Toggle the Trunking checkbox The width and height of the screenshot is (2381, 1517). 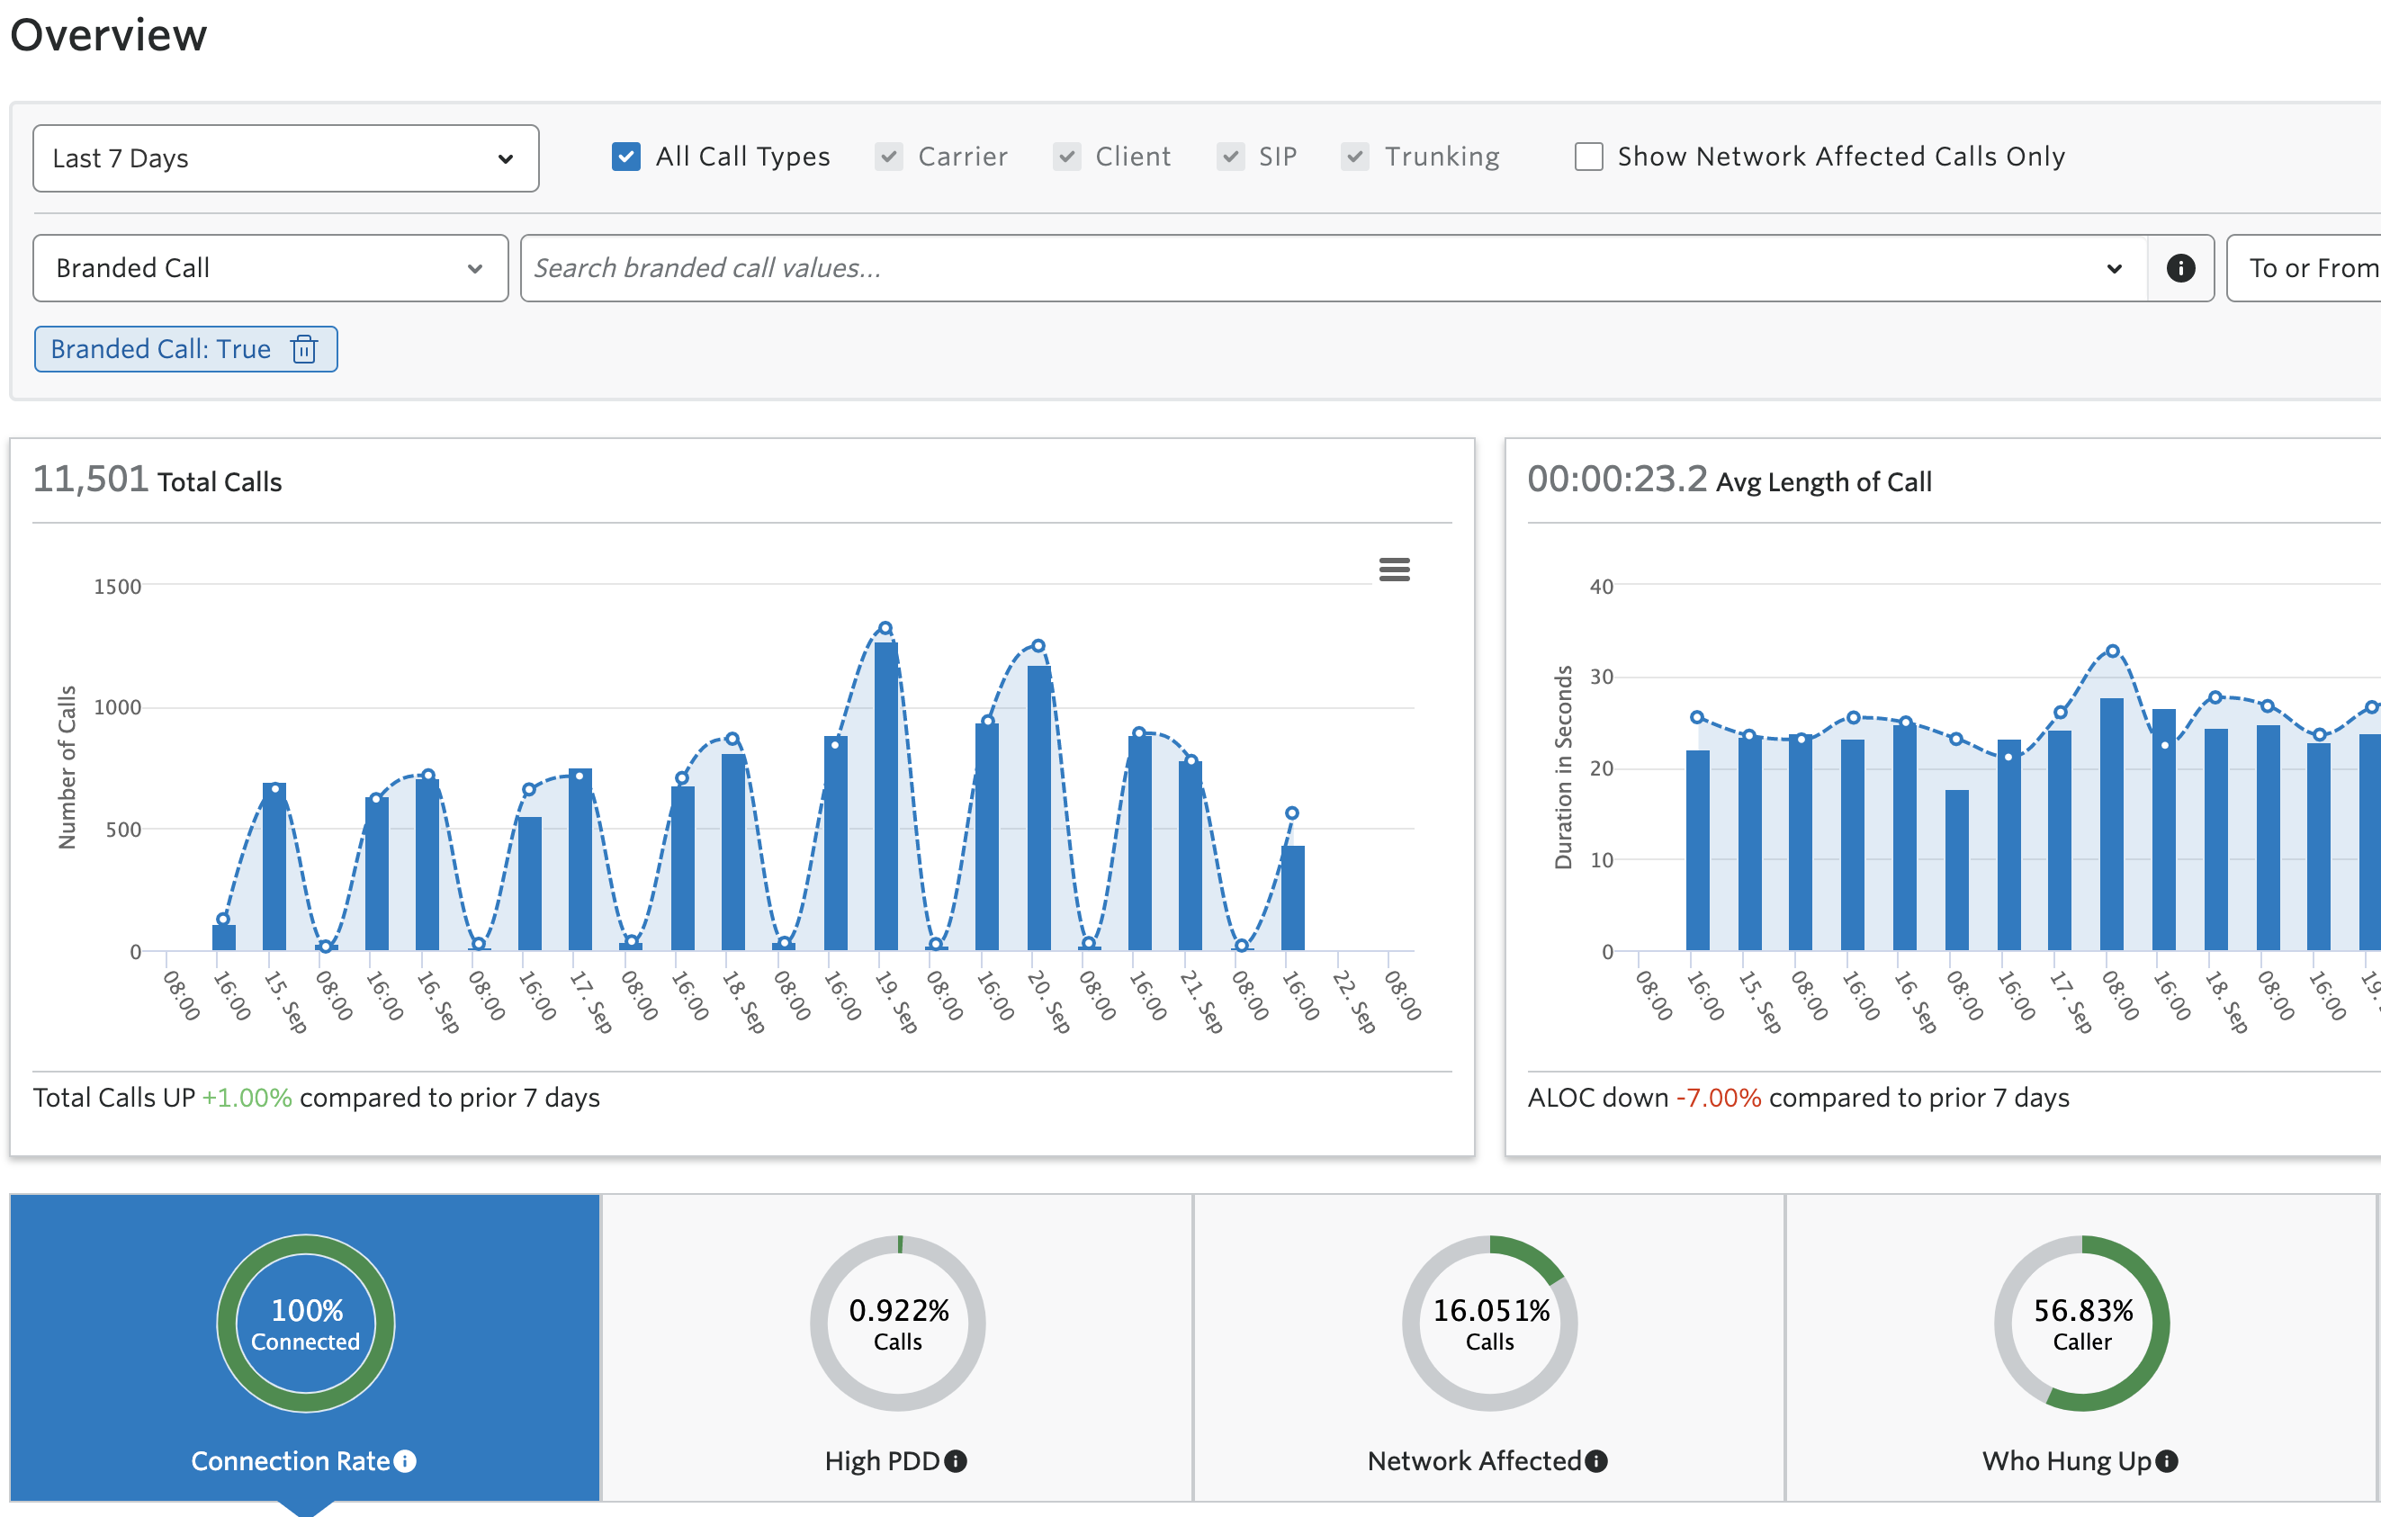(1354, 157)
